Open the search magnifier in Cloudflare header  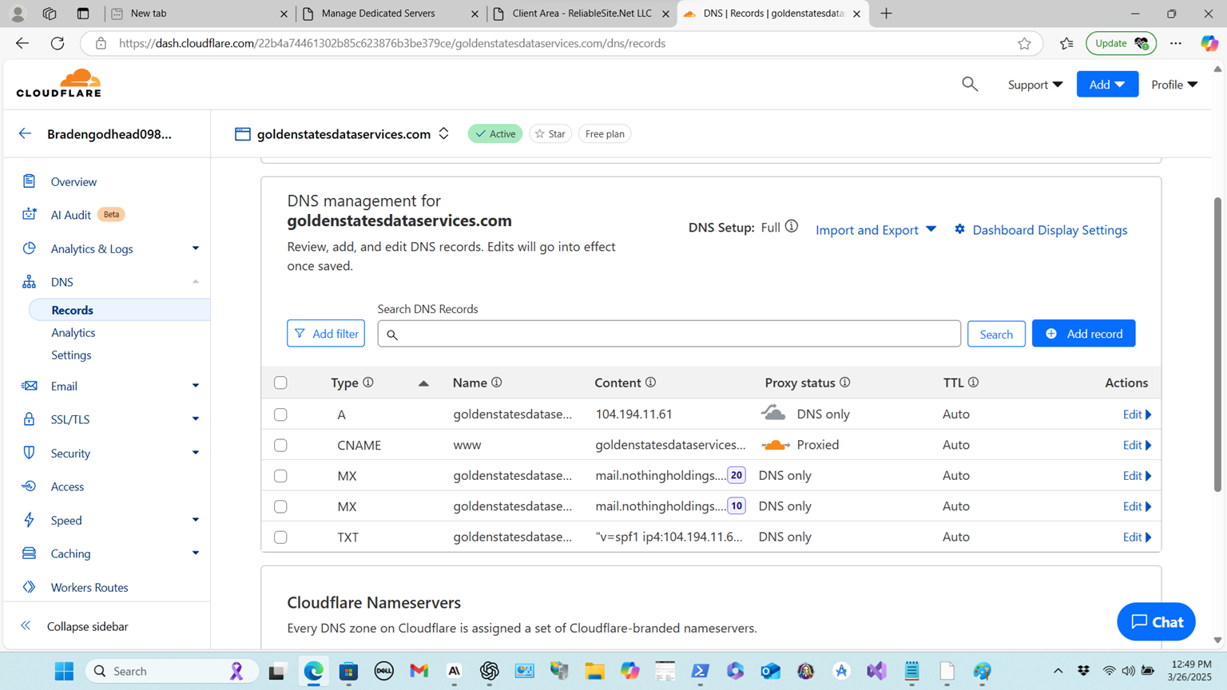(x=970, y=84)
